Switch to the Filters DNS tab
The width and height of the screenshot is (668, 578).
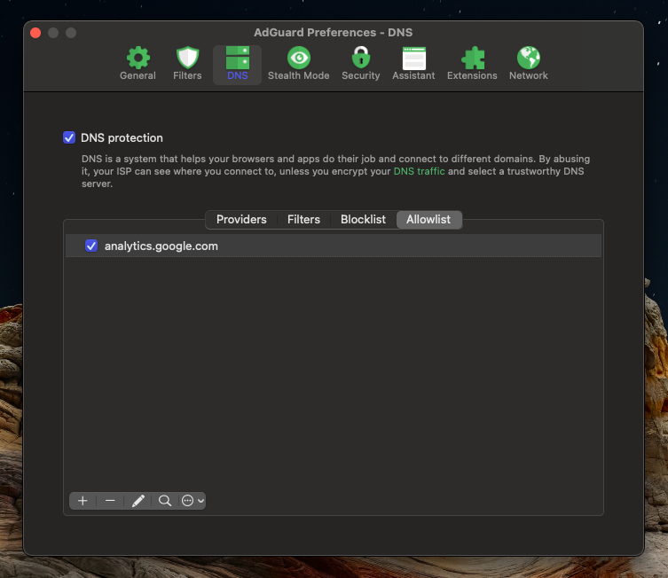point(303,220)
